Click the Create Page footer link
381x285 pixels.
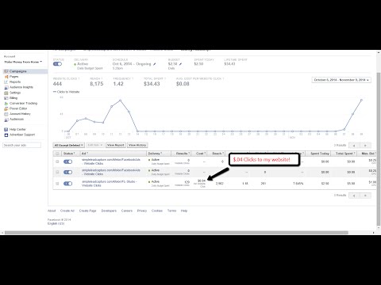(x=88, y=211)
